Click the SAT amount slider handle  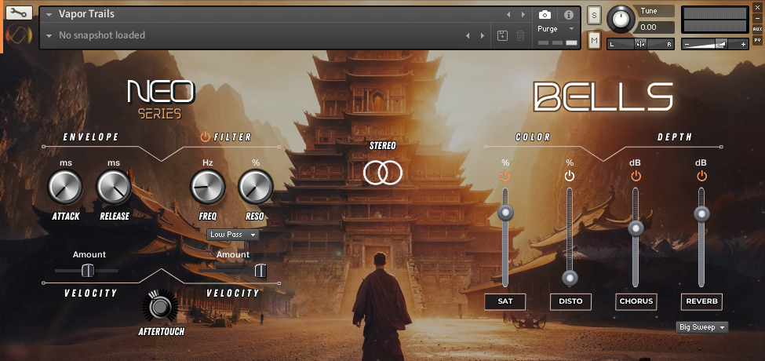[505, 213]
